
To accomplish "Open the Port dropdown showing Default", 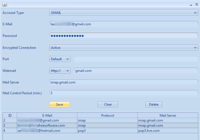I will tap(60, 59).
